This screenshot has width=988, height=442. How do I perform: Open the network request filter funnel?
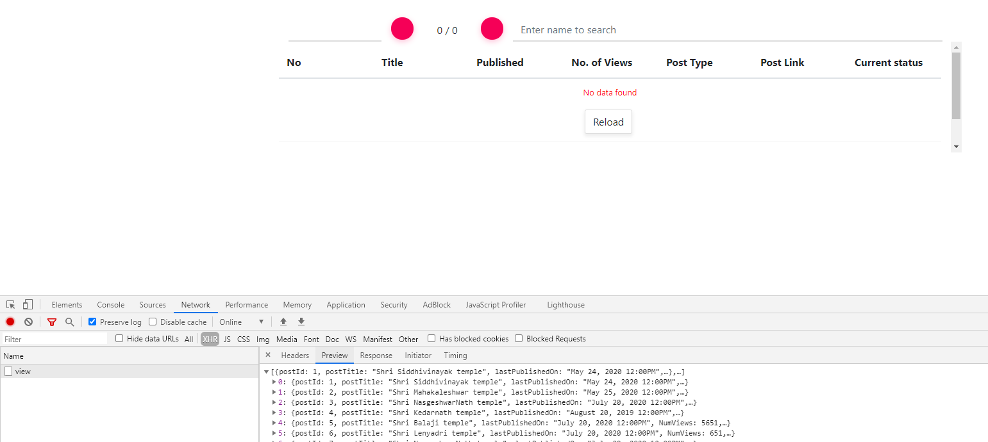click(x=51, y=322)
